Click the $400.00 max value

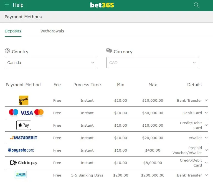click(153, 150)
